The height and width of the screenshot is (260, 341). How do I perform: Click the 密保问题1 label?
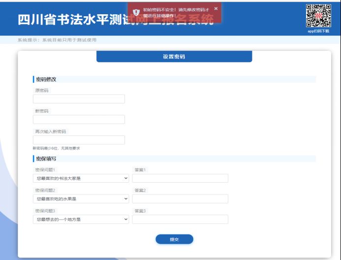45,170
